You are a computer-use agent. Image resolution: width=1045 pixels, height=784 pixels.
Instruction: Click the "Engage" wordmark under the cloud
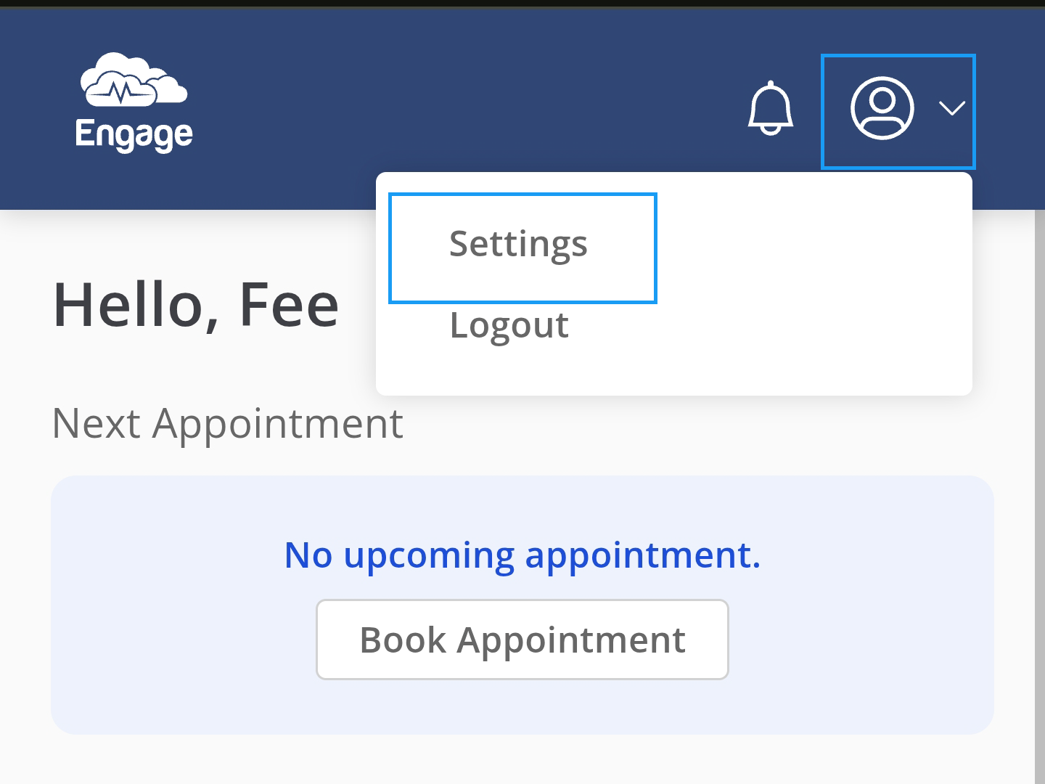(x=134, y=135)
